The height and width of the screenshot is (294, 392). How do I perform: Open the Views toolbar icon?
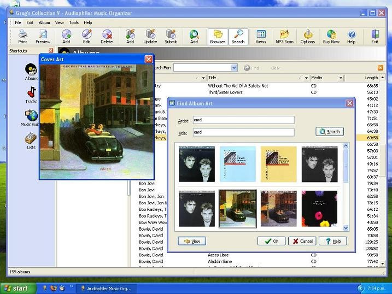(261, 37)
